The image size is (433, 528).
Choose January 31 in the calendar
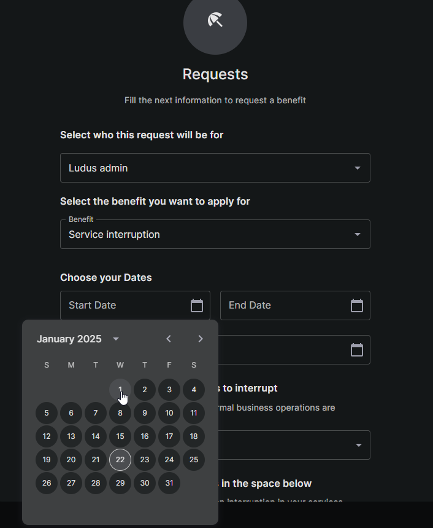click(169, 483)
